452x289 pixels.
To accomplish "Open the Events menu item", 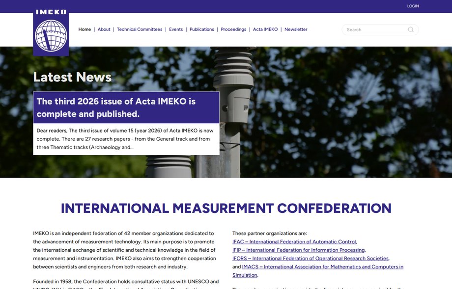I will (x=176, y=29).
